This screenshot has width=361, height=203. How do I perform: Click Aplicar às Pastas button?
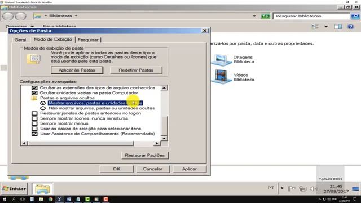77,70
